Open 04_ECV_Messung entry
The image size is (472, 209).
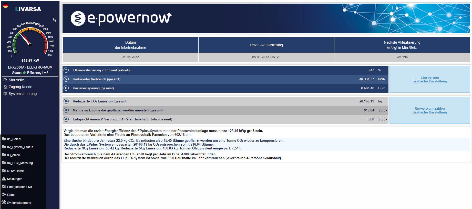click(x=20, y=163)
